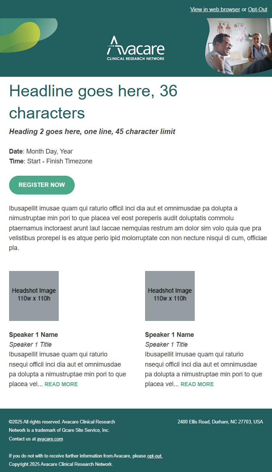Viewport: 272px width, 472px height.
Task: Click the opt-out link in the footer
Action: point(155,456)
